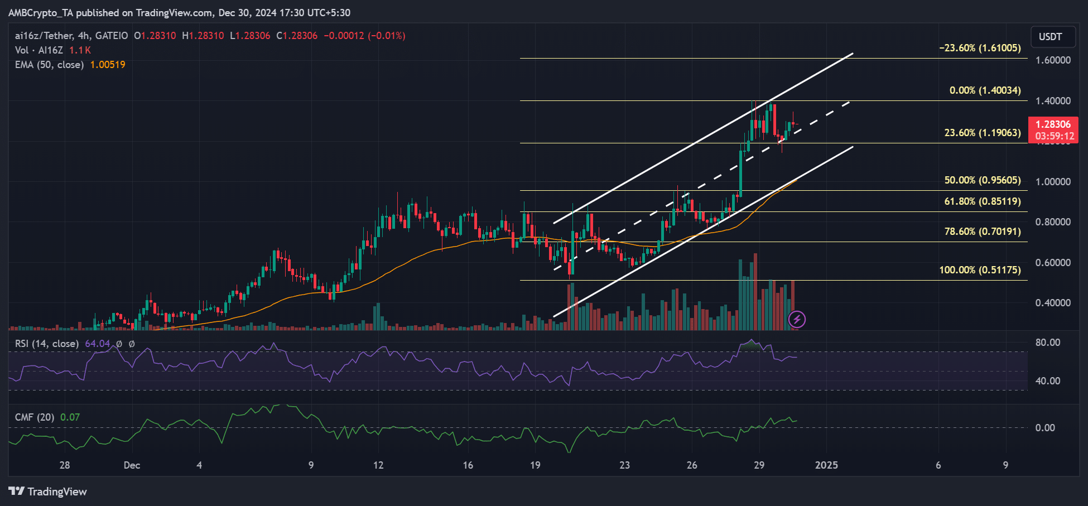Click the −23.60% (1.61005) Fibonacci label
Screen dimensions: 1088x506
click(x=980, y=48)
